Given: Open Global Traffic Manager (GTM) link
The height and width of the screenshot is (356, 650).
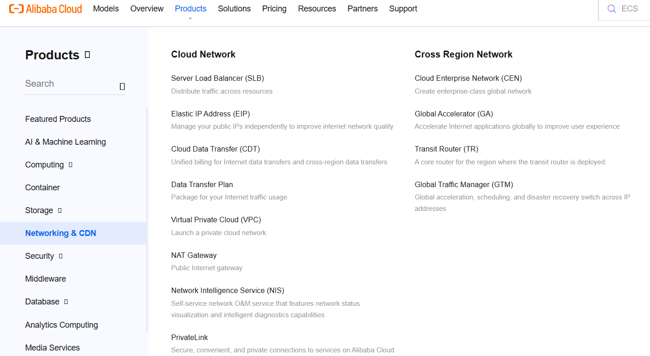Looking at the screenshot, I should click(464, 185).
